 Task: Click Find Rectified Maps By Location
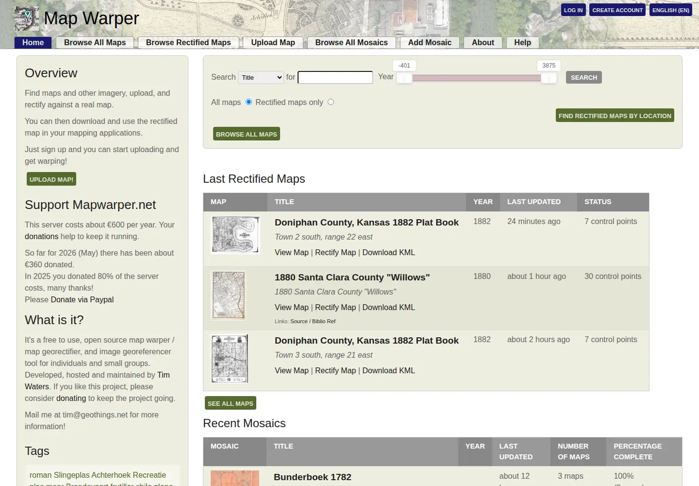(x=615, y=116)
